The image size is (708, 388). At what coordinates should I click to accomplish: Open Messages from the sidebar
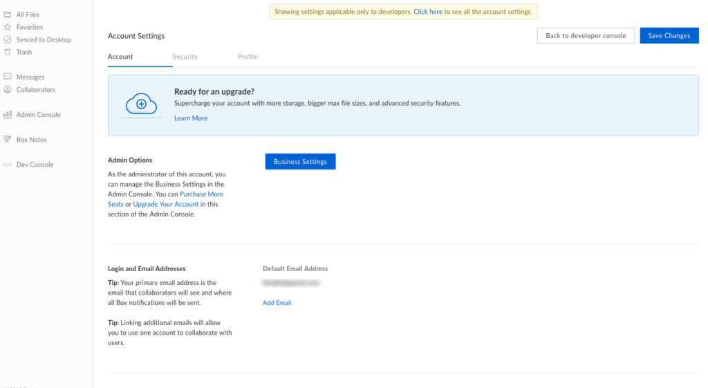click(30, 77)
